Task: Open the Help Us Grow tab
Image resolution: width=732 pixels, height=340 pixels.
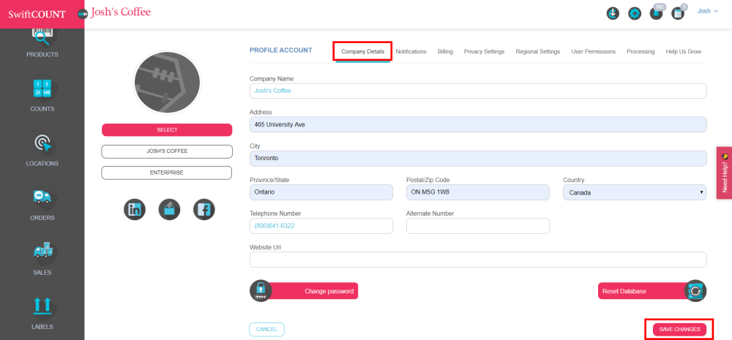Action: tap(684, 52)
